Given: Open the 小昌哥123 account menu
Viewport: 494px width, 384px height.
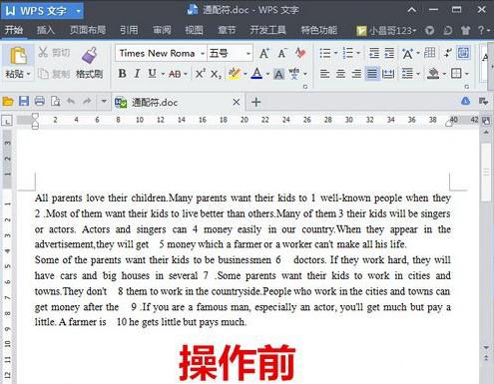Looking at the screenshot, I should 386,31.
